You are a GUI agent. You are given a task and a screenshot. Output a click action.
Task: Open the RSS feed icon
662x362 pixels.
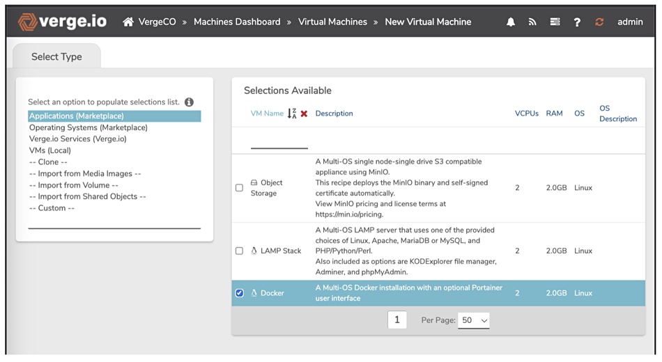532,22
